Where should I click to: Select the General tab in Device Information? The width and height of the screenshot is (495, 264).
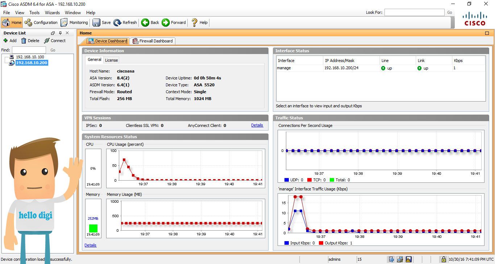[95, 59]
